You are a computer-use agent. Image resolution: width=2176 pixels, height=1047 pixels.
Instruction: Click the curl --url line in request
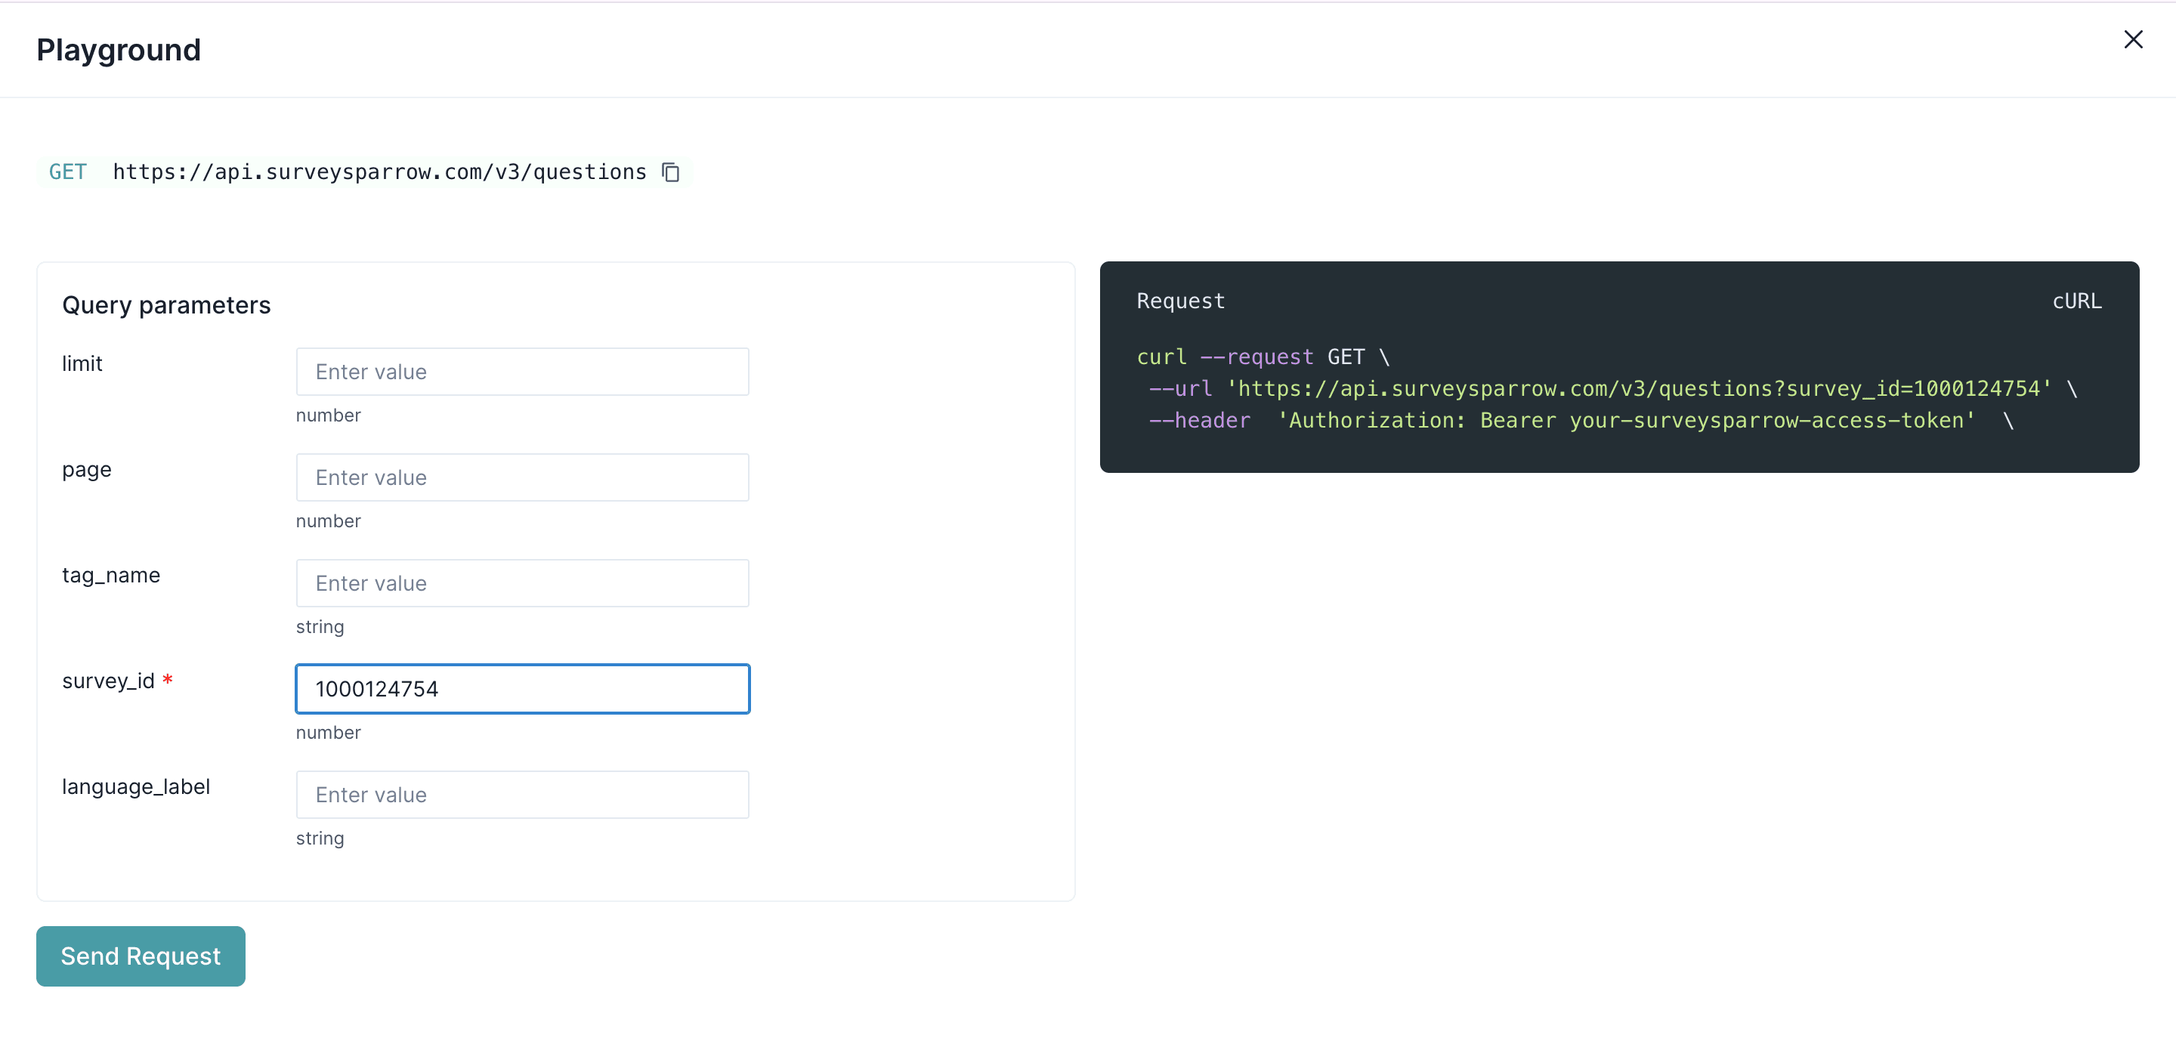tap(1611, 388)
